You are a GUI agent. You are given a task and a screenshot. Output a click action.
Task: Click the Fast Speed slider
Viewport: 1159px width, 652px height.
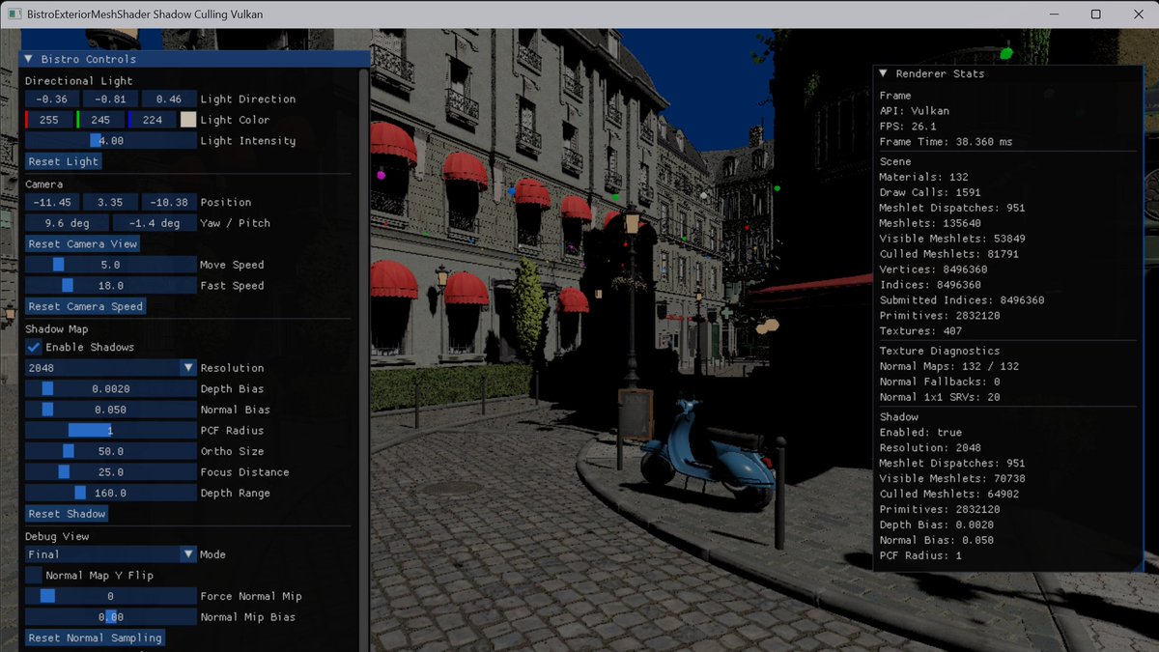[111, 286]
